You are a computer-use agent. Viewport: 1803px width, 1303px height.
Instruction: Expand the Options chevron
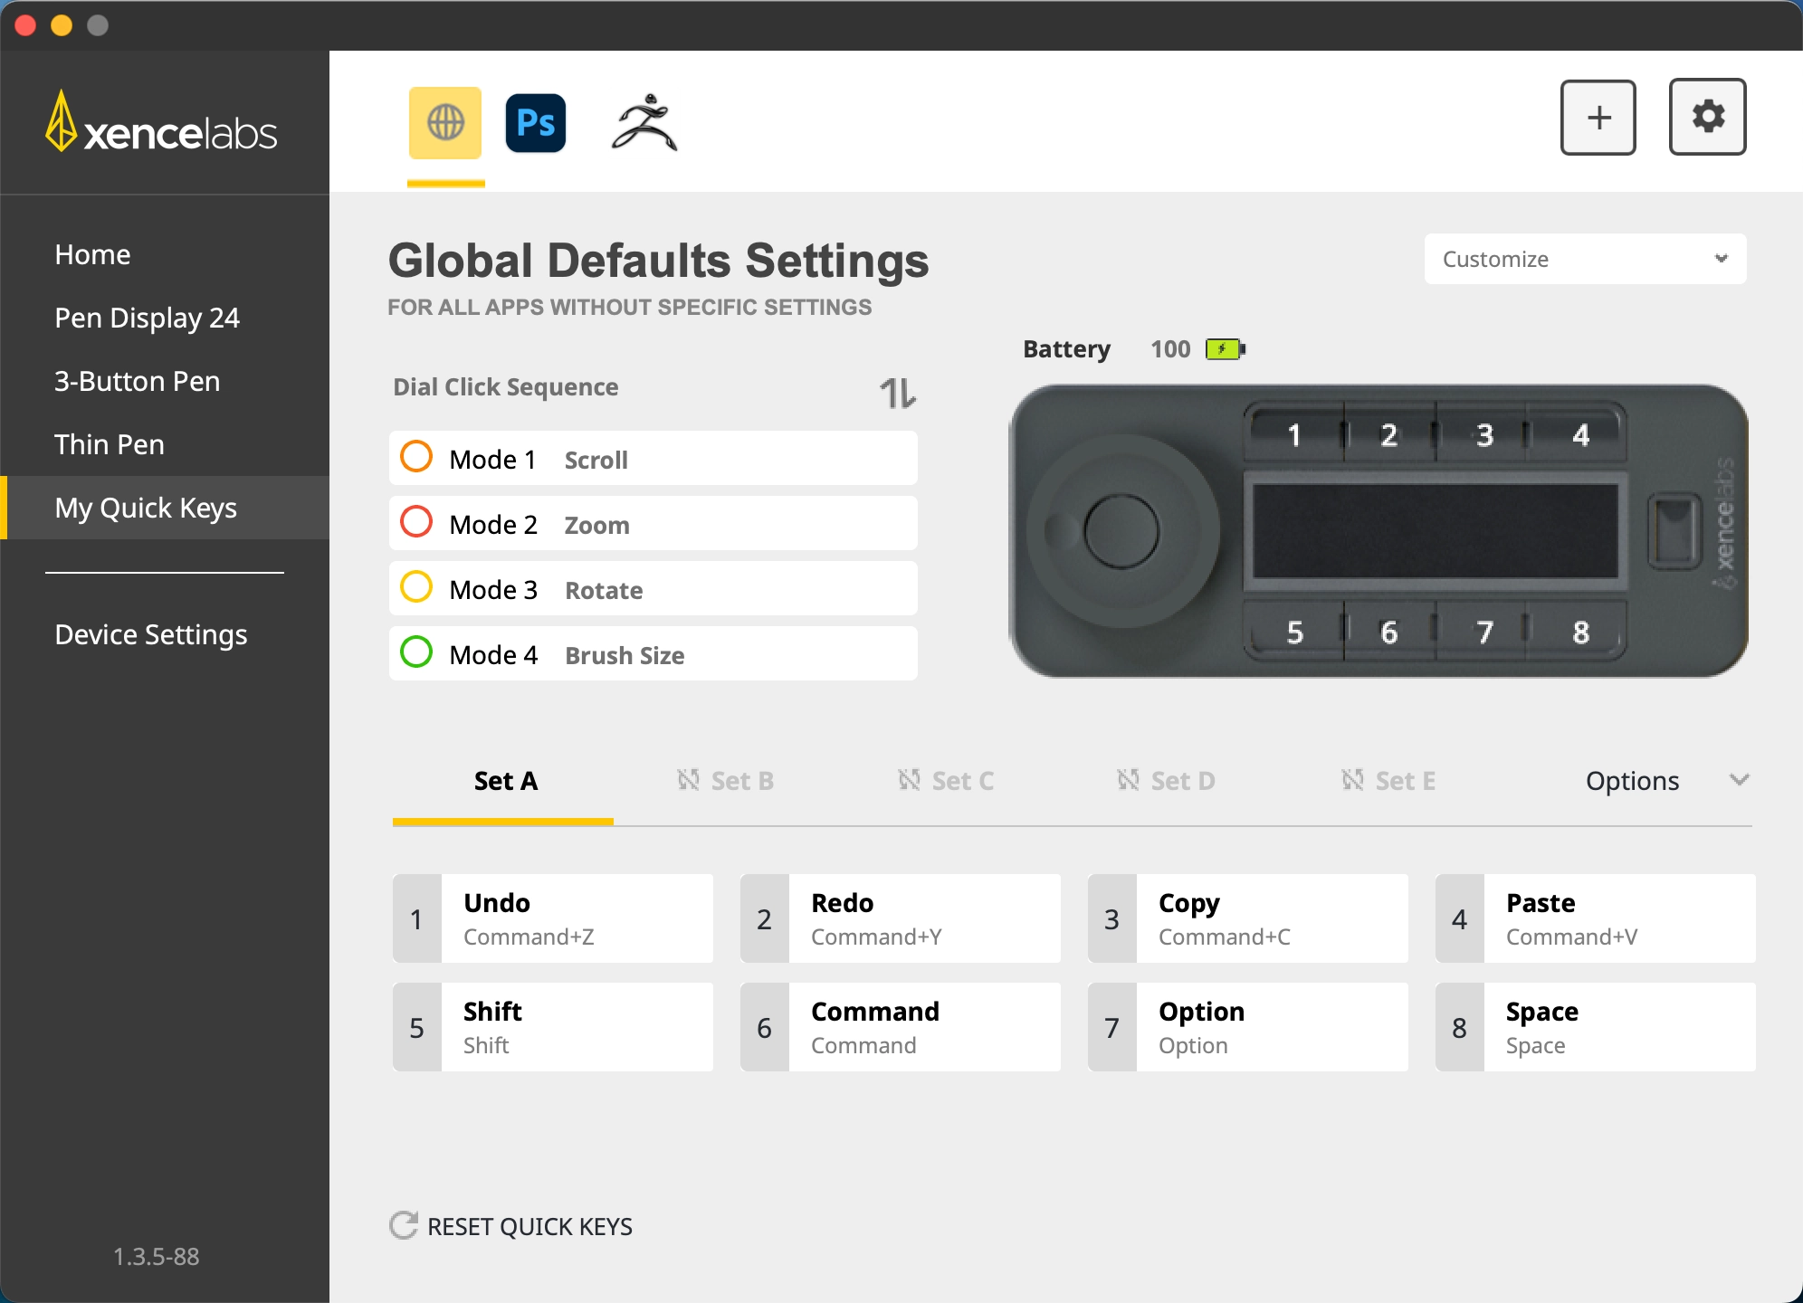pos(1739,780)
